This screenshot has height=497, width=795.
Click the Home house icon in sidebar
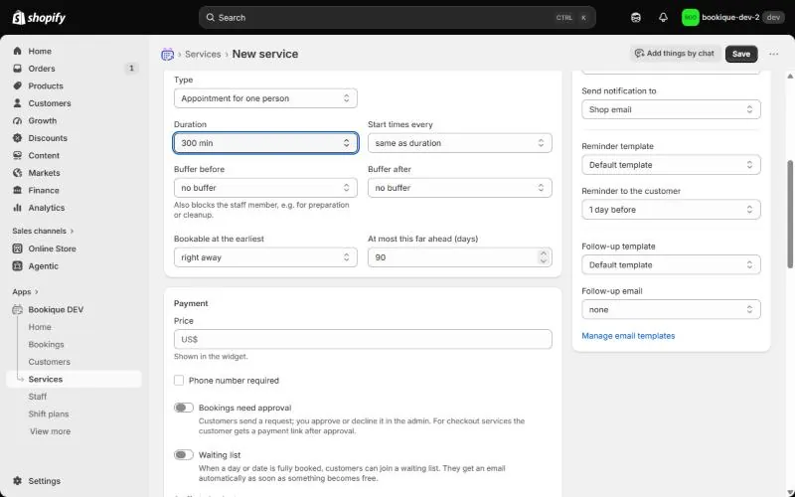(x=18, y=52)
